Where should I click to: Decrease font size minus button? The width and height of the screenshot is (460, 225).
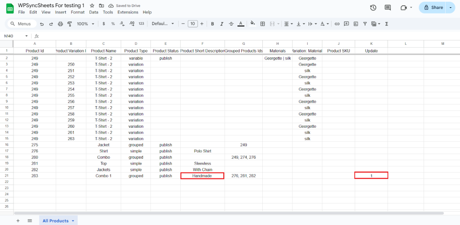(183, 24)
